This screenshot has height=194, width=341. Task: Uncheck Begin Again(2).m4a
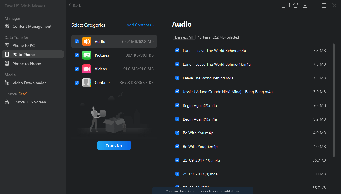[x=177, y=105]
